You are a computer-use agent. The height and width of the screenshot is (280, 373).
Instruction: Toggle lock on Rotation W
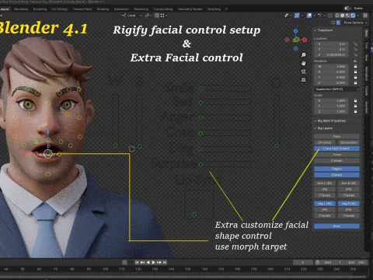pos(355,66)
